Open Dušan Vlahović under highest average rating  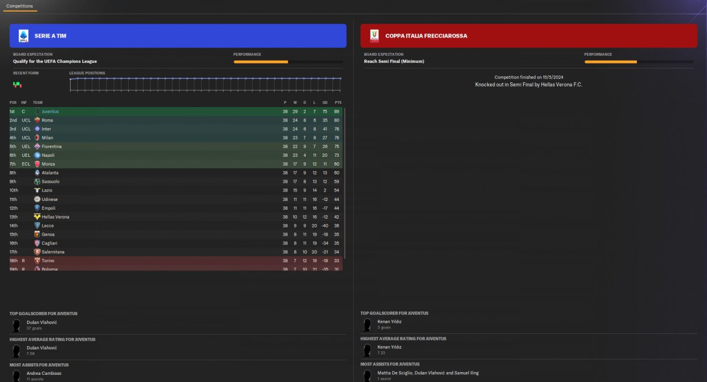pos(41,348)
